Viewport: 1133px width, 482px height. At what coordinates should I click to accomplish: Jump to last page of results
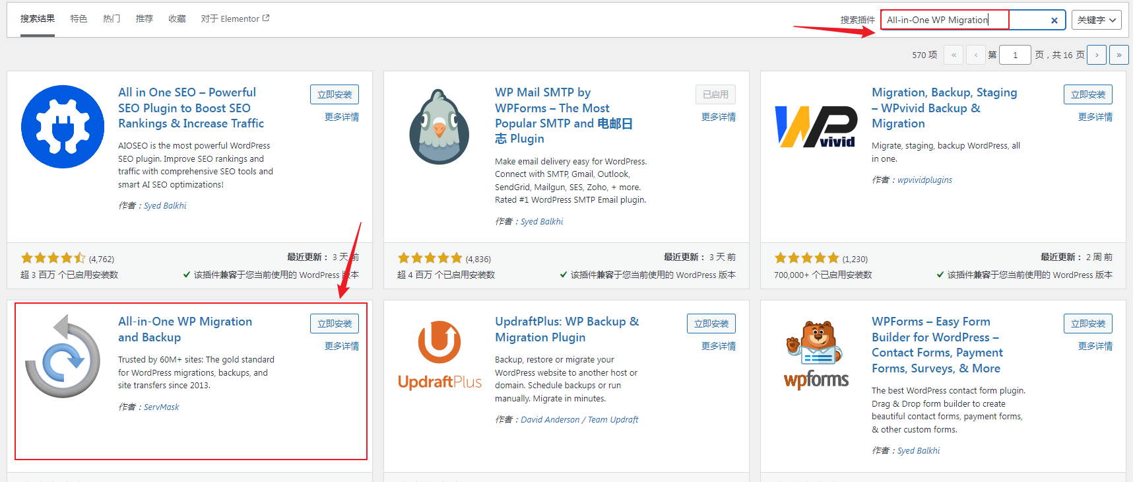point(1118,55)
